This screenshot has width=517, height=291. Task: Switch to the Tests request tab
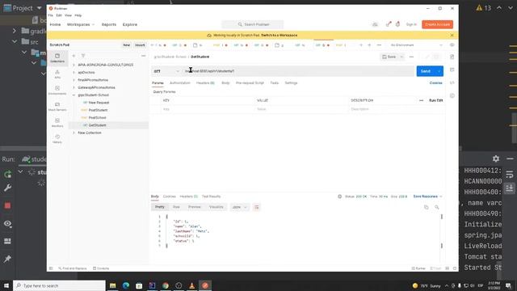275,82
